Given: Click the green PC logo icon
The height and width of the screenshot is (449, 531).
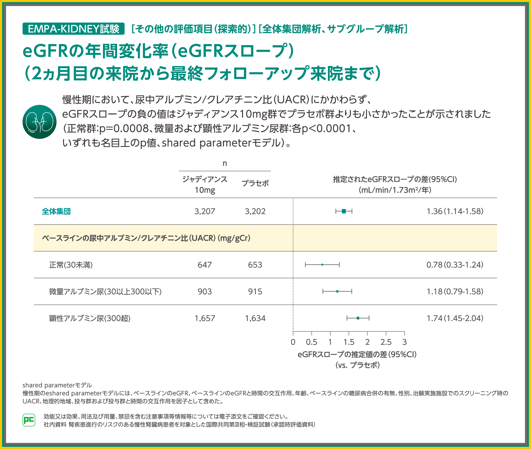Looking at the screenshot, I should coord(29,420).
